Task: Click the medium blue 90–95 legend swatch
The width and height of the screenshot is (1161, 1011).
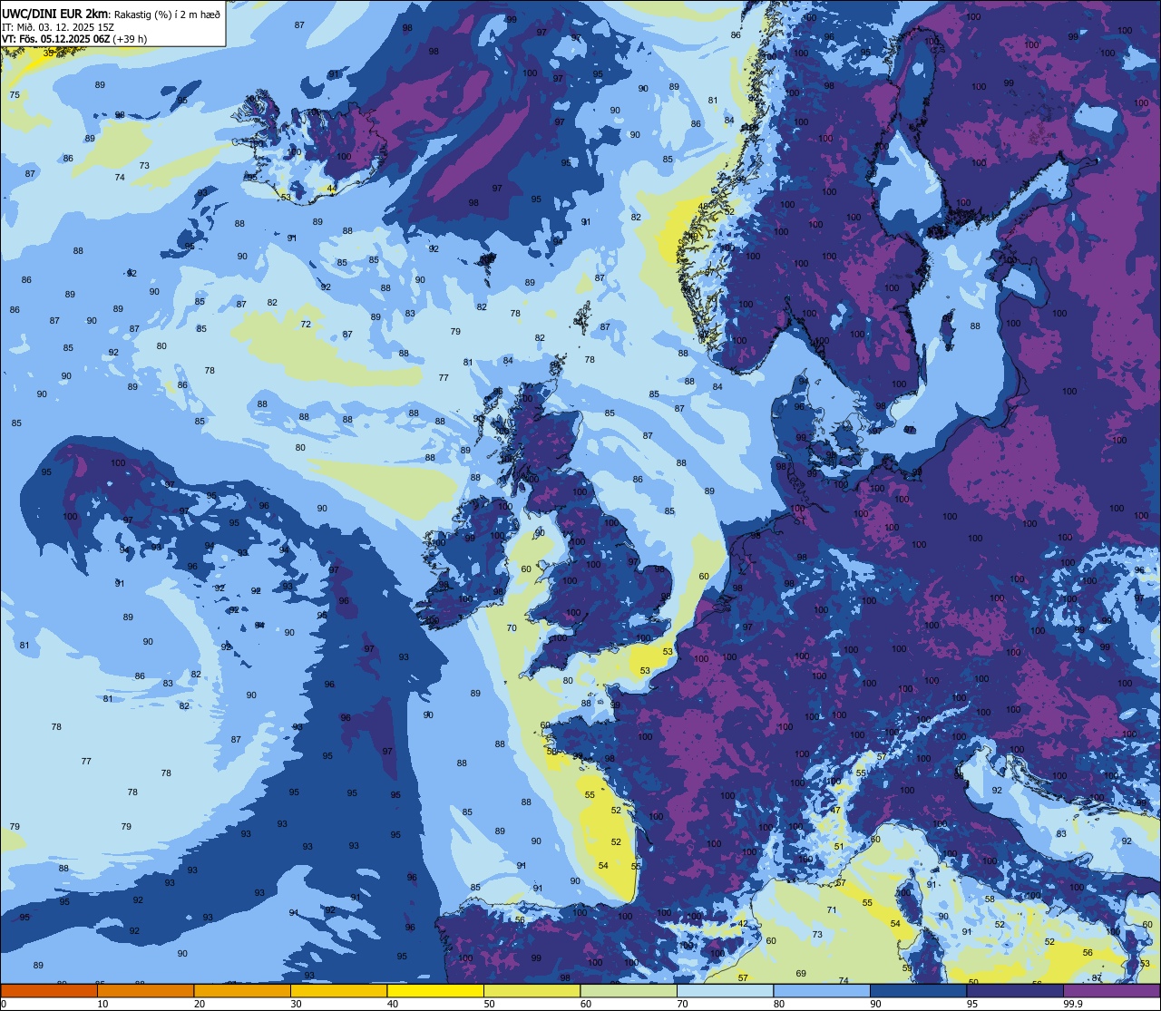Action: click(918, 990)
